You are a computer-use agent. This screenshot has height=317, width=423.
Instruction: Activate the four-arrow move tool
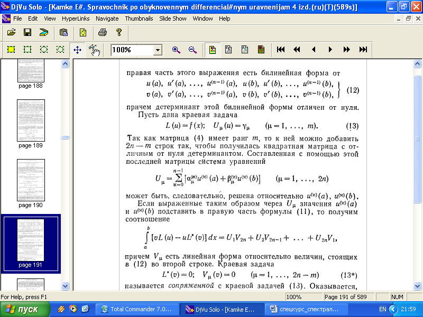point(77,50)
